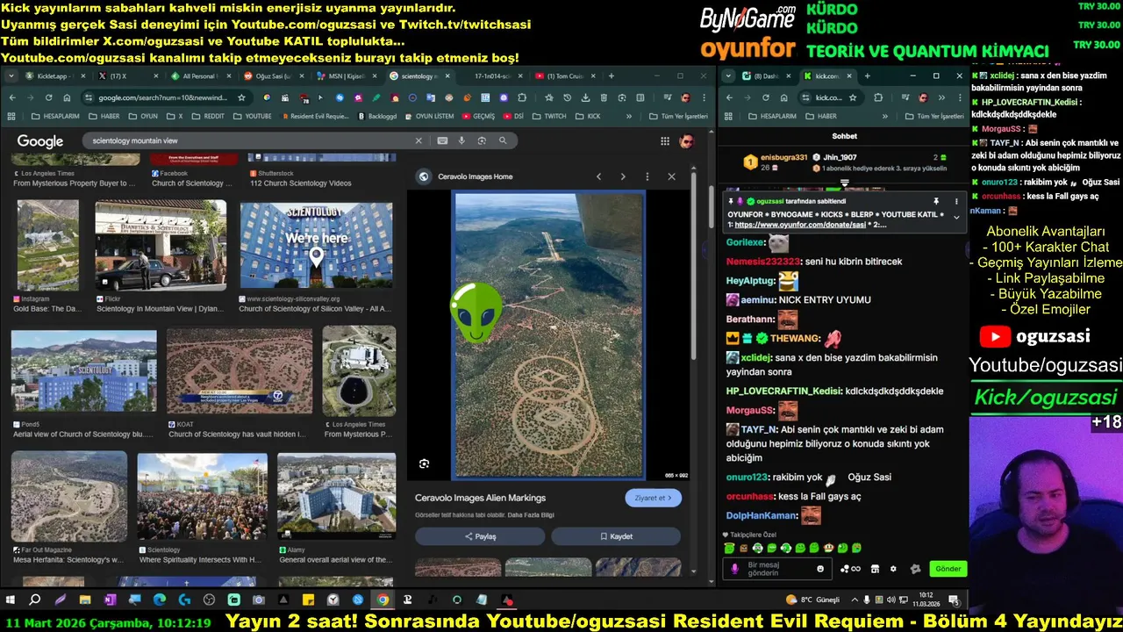Viewport: 1123px width, 632px height.
Task: Open the Alamy general overall aerial view thumbnail
Action: coord(336,496)
